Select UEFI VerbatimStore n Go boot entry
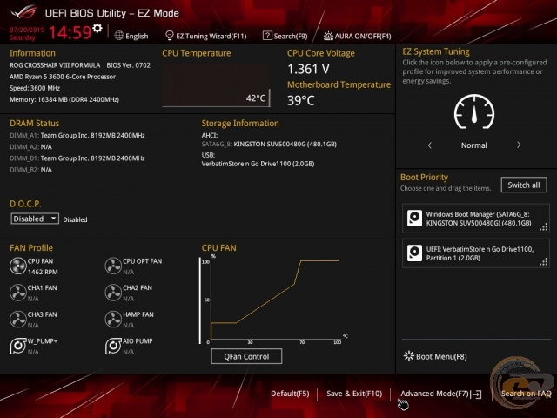The height and width of the screenshot is (418, 557). (x=476, y=253)
